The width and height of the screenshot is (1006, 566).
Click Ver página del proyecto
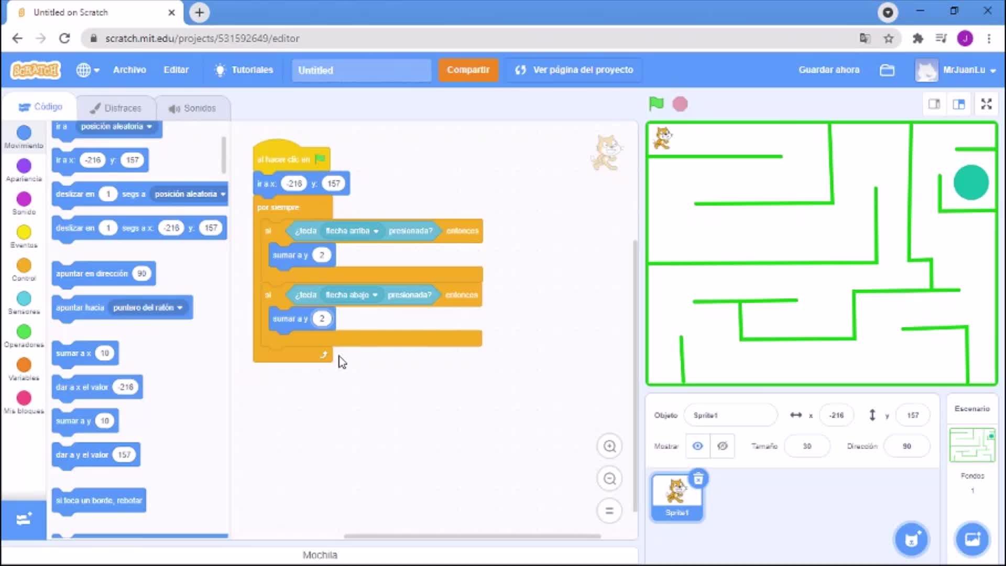pos(574,70)
